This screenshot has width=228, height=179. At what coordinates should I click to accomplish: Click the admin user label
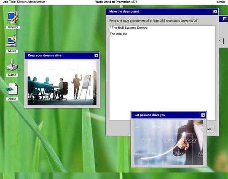pyautogui.click(x=220, y=2)
